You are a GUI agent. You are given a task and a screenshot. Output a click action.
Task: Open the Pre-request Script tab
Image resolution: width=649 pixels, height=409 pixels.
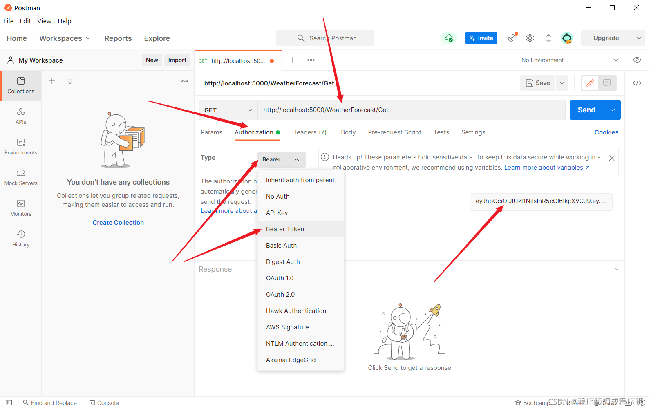tap(394, 132)
